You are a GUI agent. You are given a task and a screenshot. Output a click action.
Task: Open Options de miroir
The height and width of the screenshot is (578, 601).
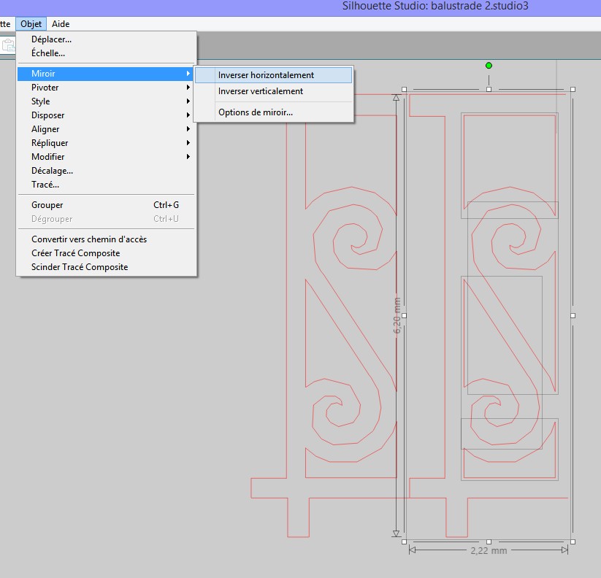pos(255,112)
